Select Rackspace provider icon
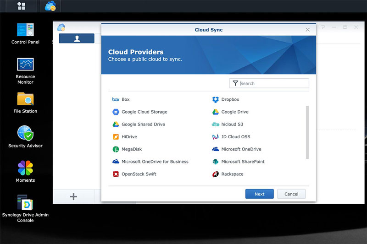The image size is (367, 244). point(215,174)
